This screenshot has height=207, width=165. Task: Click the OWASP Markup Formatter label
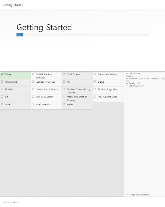point(44,76)
